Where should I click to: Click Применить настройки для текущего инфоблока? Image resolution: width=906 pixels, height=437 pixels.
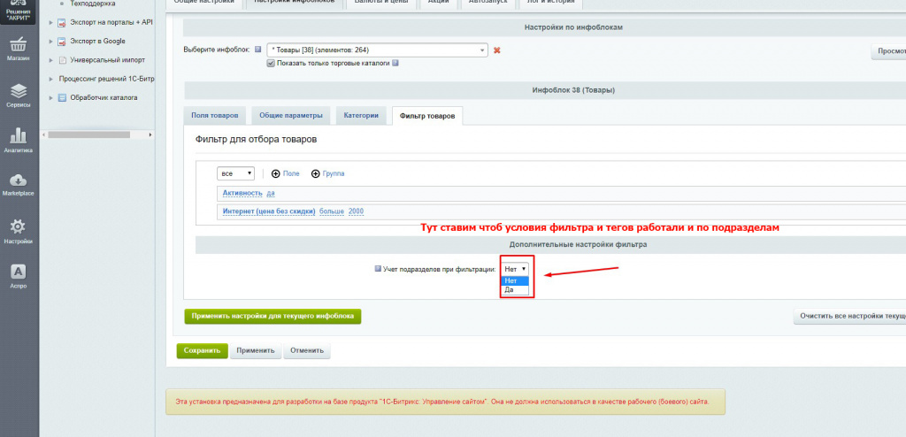click(273, 316)
